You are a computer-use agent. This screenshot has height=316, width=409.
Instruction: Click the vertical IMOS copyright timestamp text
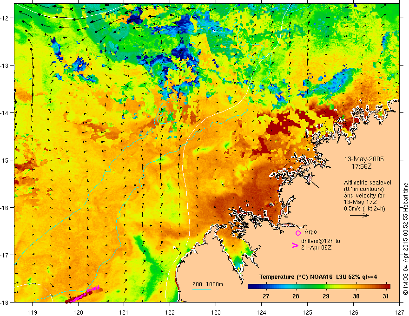tap(405, 240)
